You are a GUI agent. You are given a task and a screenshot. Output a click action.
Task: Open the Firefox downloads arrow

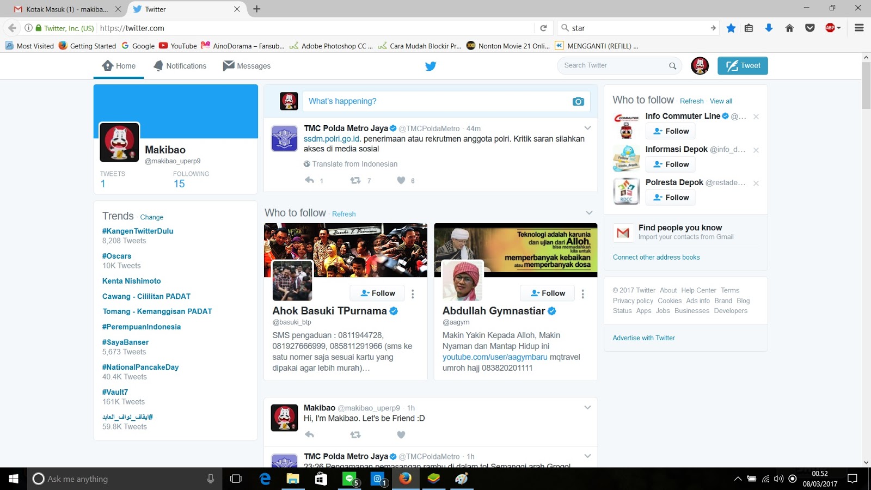[769, 28]
